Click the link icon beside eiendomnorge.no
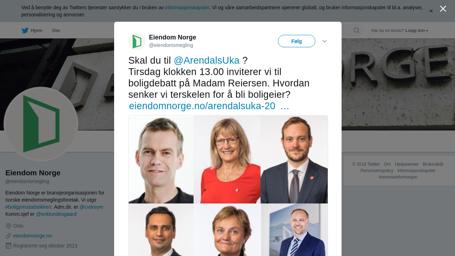The width and height of the screenshot is (455, 256). [9, 236]
